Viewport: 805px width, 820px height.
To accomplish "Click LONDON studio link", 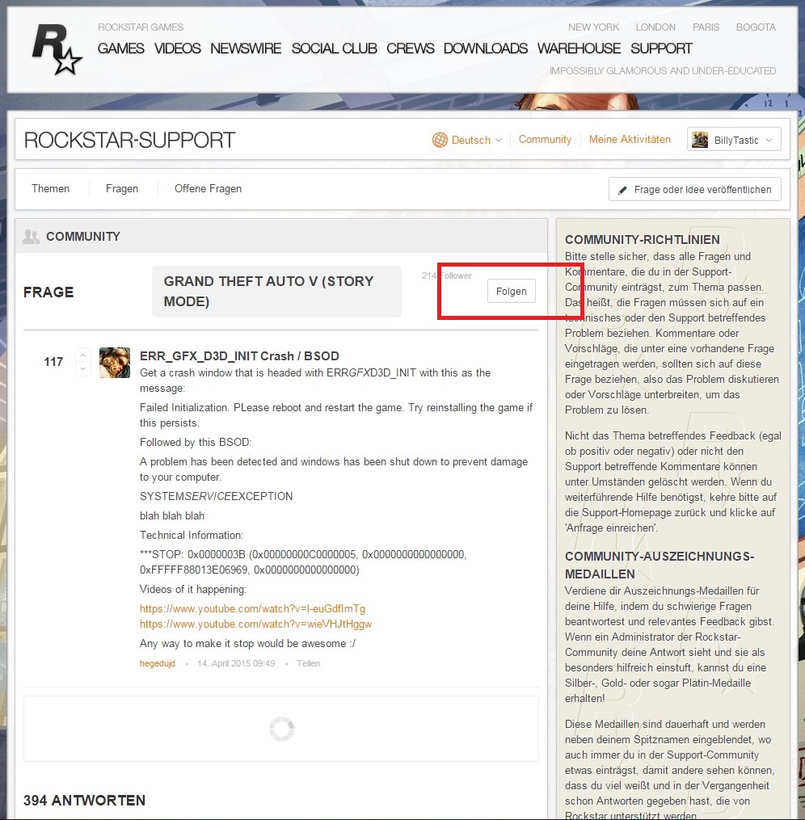I will click(655, 27).
